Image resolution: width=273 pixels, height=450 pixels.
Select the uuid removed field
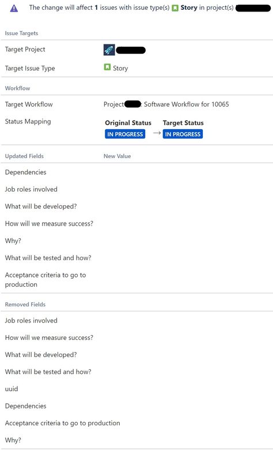(x=12, y=389)
